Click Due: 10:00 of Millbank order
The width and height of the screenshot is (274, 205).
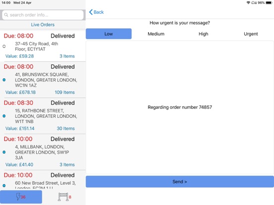[x=18, y=139]
